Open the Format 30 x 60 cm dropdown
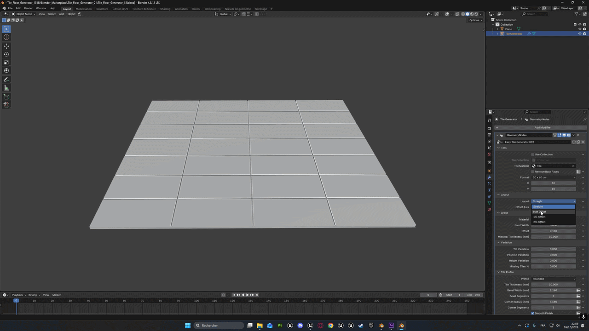 pyautogui.click(x=554, y=177)
